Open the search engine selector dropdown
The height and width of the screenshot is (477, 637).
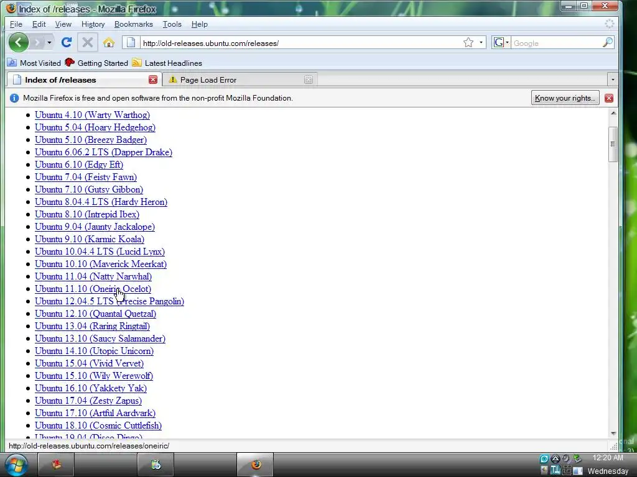(501, 42)
